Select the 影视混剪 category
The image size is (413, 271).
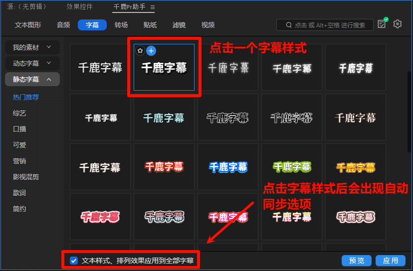pyautogui.click(x=26, y=177)
